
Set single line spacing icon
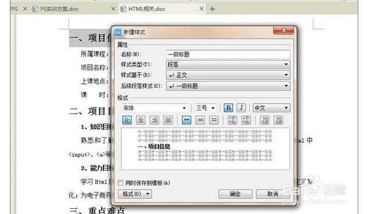186,120
